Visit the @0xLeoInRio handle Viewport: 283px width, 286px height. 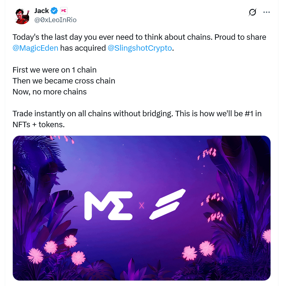click(x=55, y=20)
